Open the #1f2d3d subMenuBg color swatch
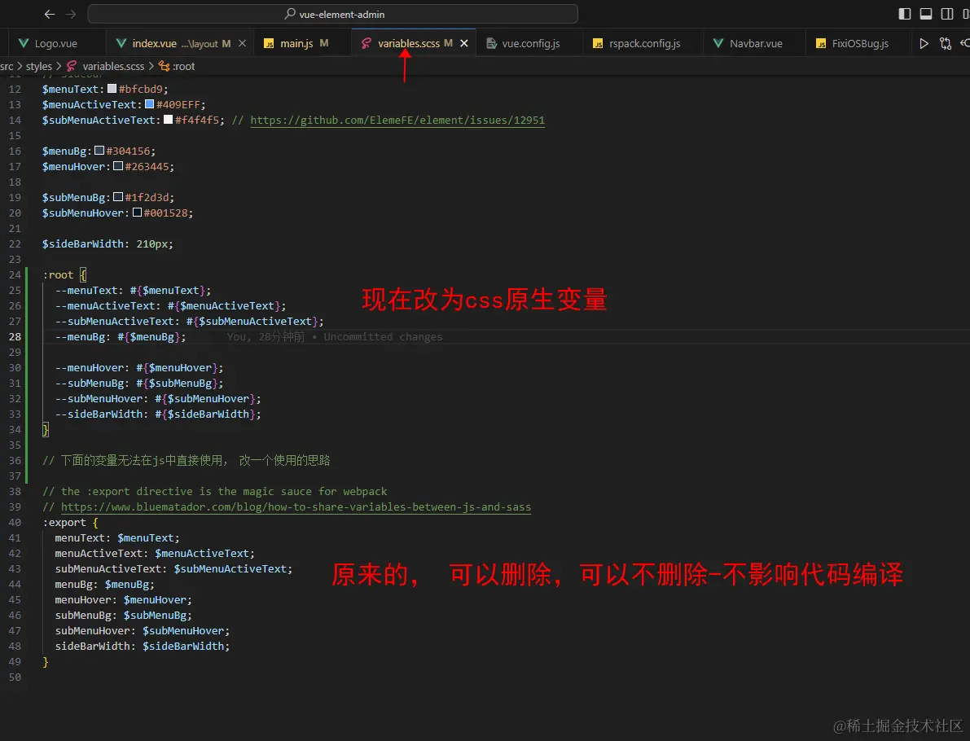This screenshot has width=970, height=741. (x=118, y=197)
